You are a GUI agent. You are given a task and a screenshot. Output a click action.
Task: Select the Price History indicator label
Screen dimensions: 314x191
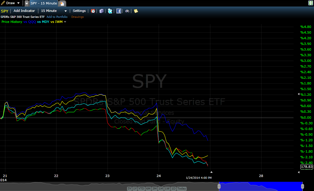pos(12,22)
